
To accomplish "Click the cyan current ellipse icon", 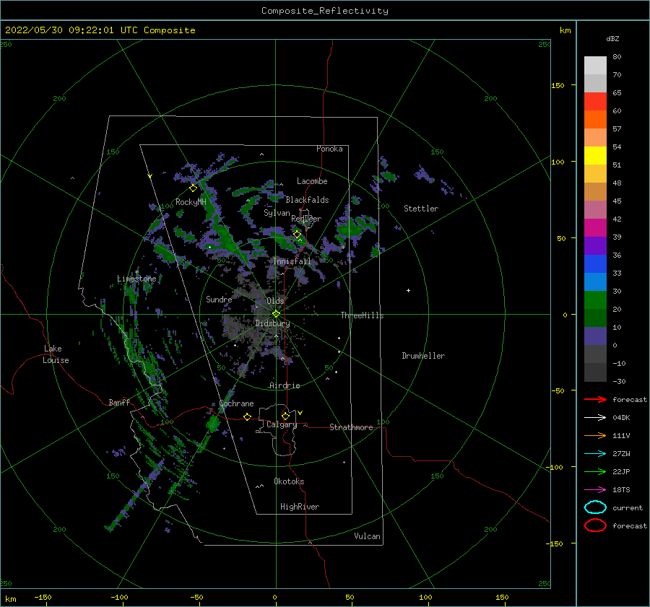I will [595, 507].
